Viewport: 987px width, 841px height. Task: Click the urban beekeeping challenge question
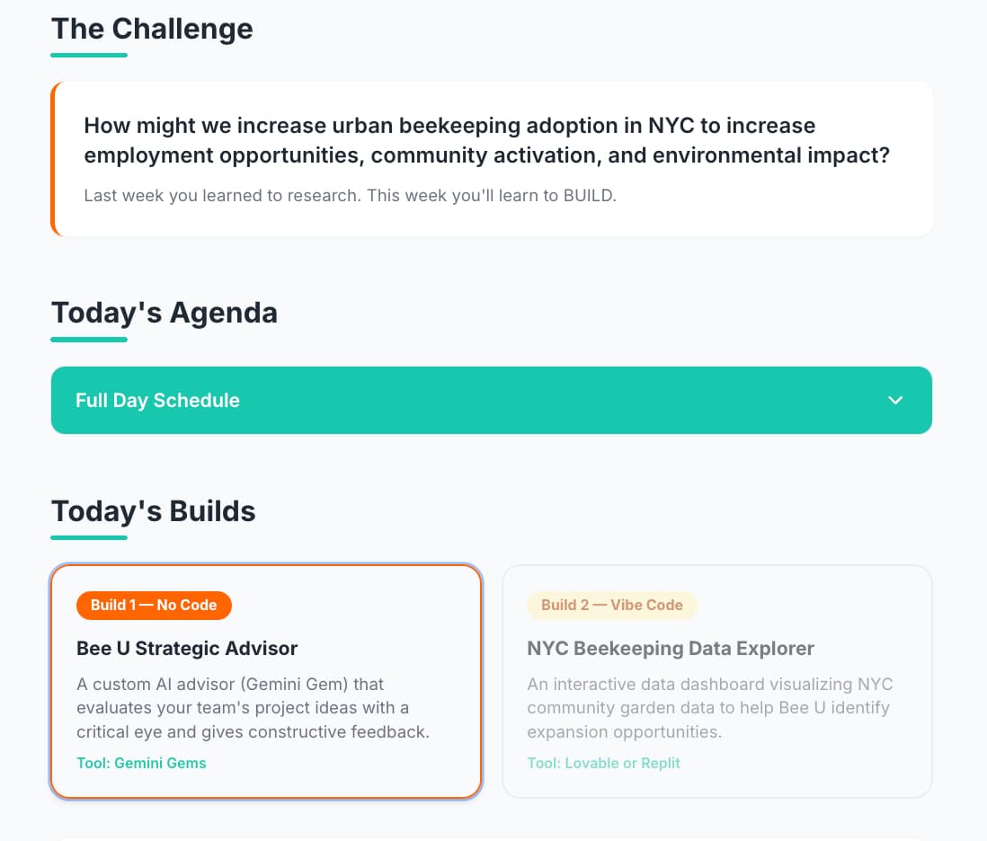click(486, 140)
